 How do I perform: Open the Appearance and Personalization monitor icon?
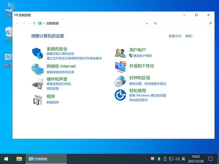[120, 67]
